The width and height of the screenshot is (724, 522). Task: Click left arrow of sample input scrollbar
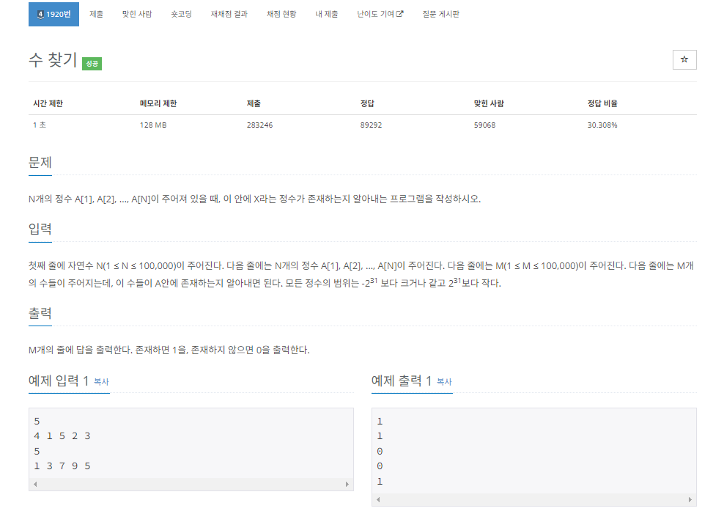point(35,484)
